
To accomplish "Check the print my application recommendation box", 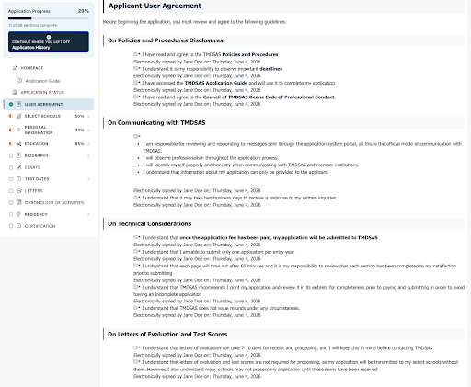I will tap(135, 287).
